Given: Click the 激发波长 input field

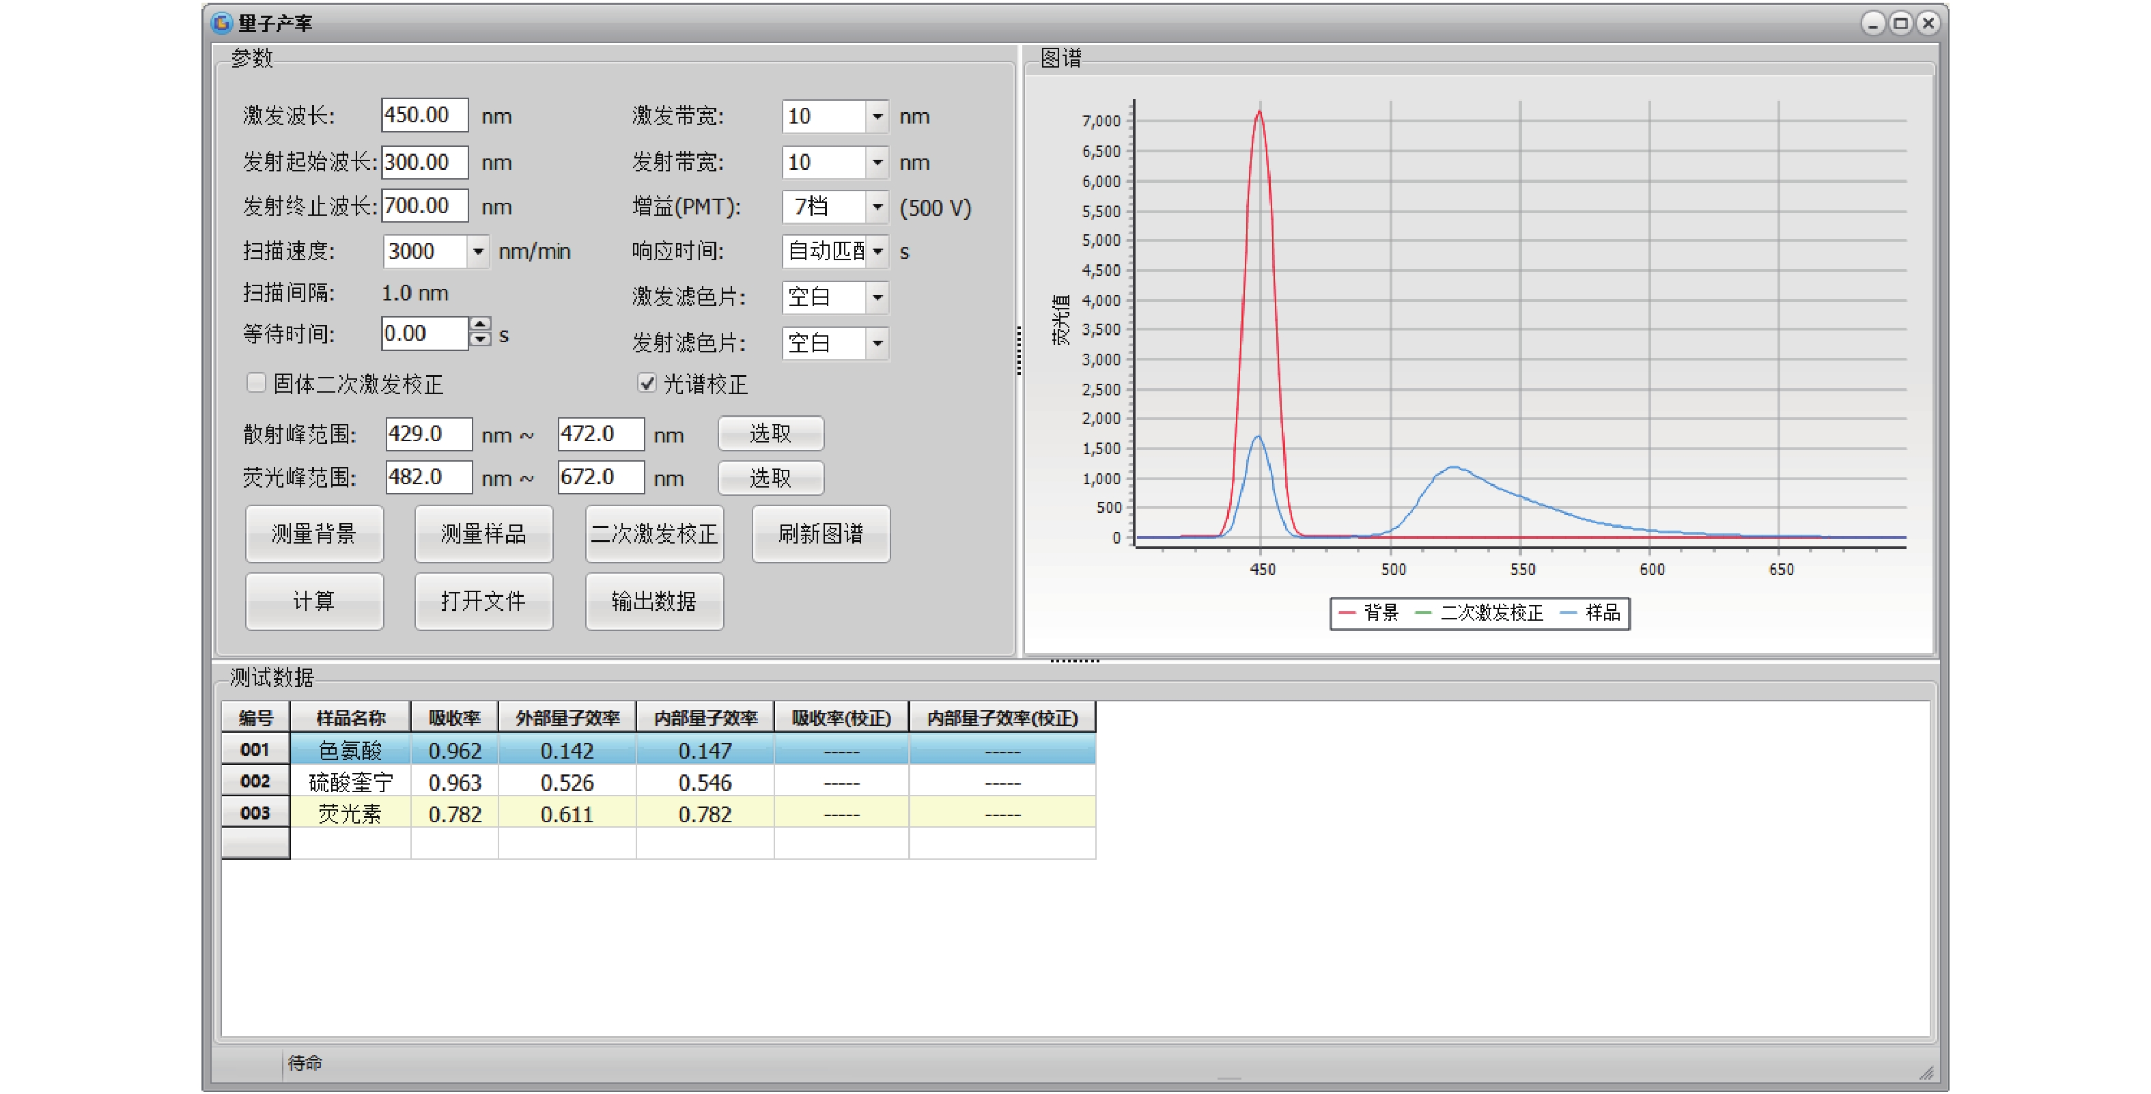Looking at the screenshot, I should (424, 115).
